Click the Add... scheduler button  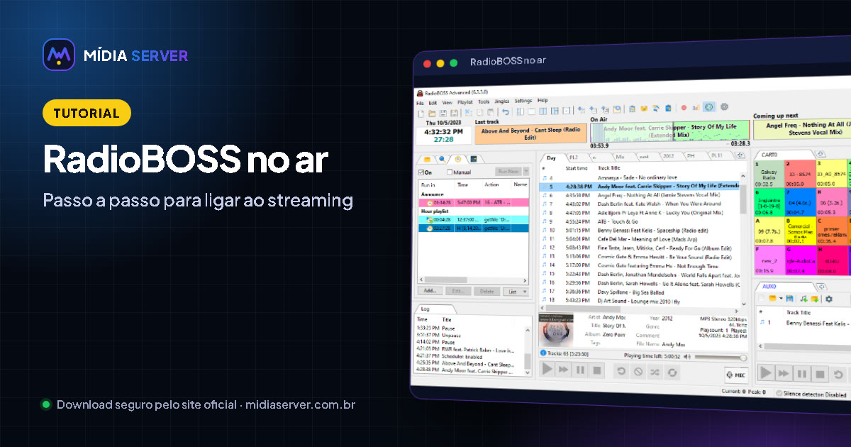pyautogui.click(x=430, y=291)
